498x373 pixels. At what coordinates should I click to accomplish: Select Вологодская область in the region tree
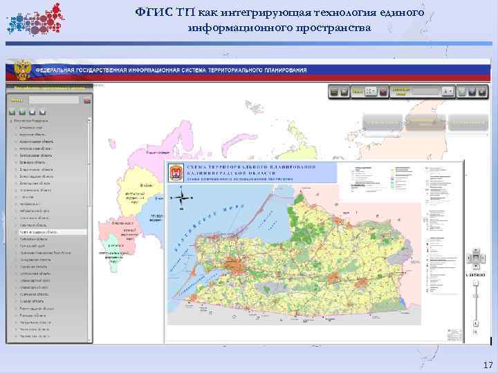[x=35, y=183]
